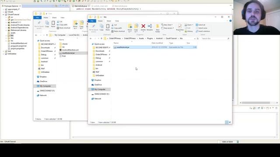Open Easy access dropdown in front Explorer

(168, 28)
